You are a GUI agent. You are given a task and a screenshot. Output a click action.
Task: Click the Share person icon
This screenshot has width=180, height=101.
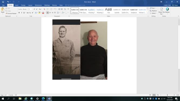click(x=173, y=5)
